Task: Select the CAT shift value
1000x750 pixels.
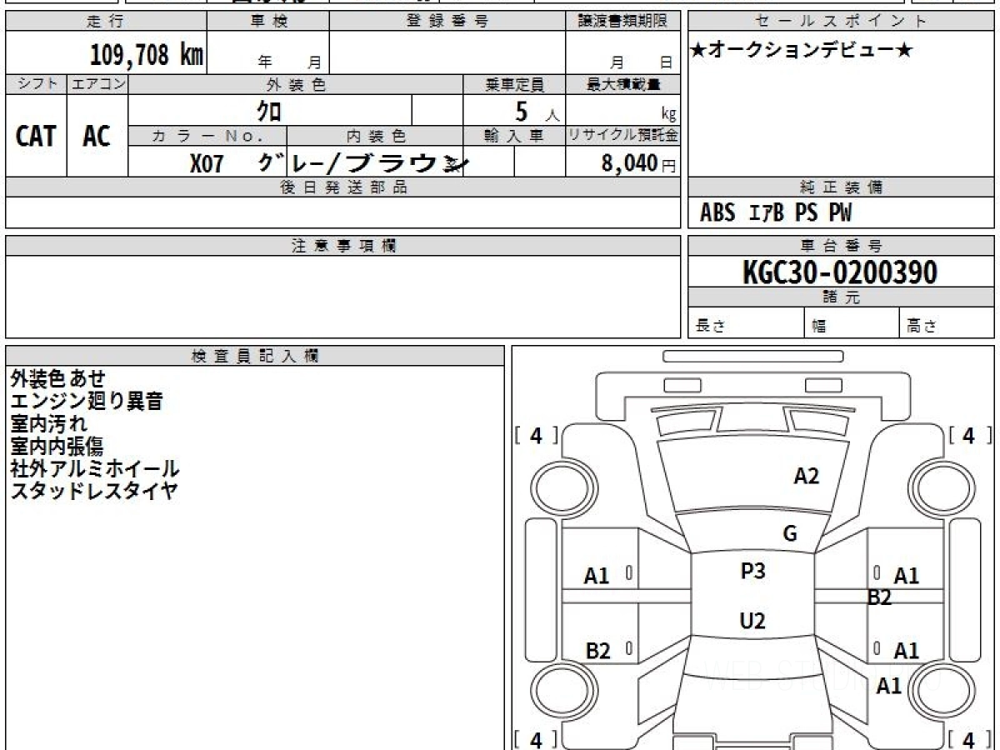Action: [x=37, y=136]
